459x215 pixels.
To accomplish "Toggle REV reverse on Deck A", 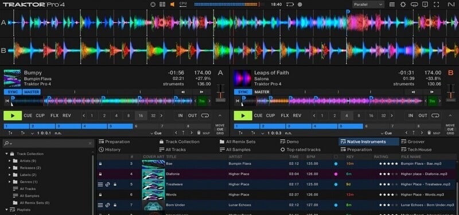I will pyautogui.click(x=67, y=116).
